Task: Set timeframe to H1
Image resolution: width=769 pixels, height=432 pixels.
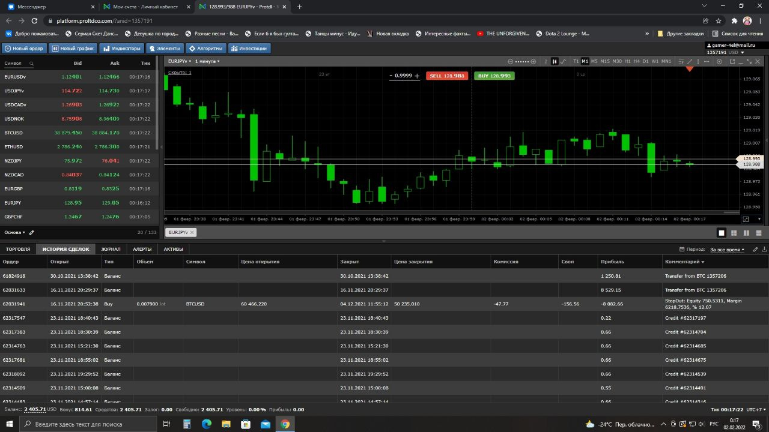Action: (627, 61)
